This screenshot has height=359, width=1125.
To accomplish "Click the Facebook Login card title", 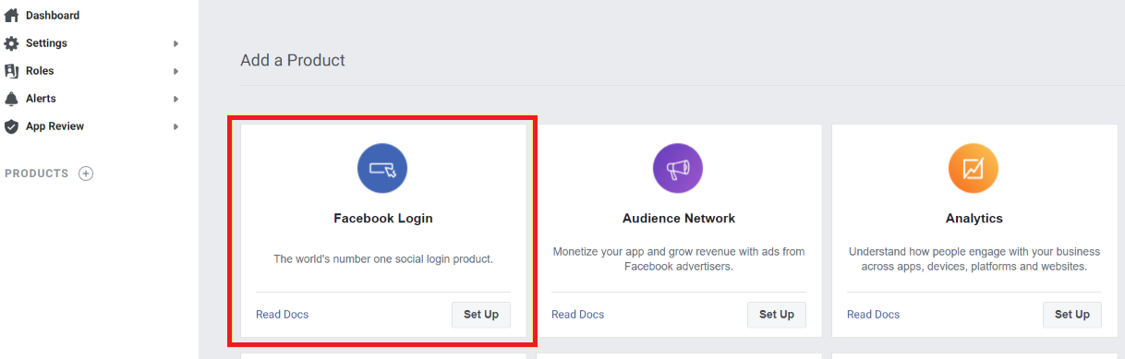I will (383, 219).
